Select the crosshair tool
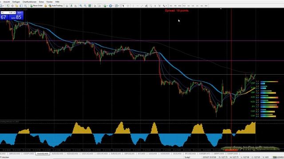 (128, 6)
